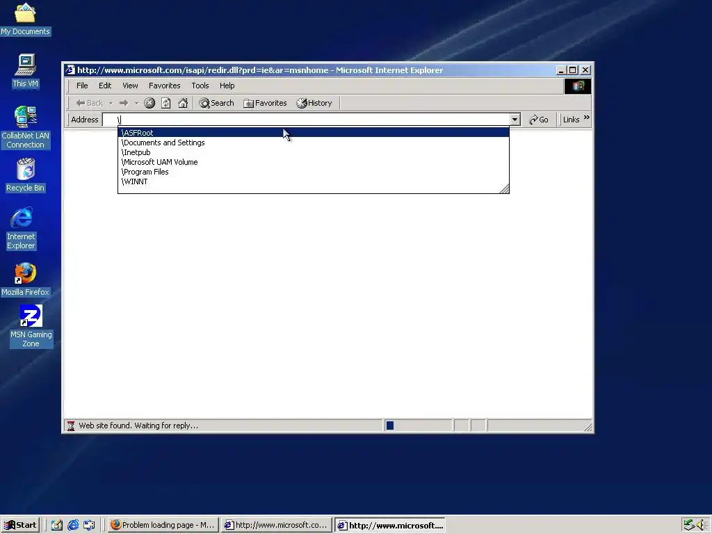Click the hourglass status bar icon
This screenshot has width=712, height=534.
(71, 426)
